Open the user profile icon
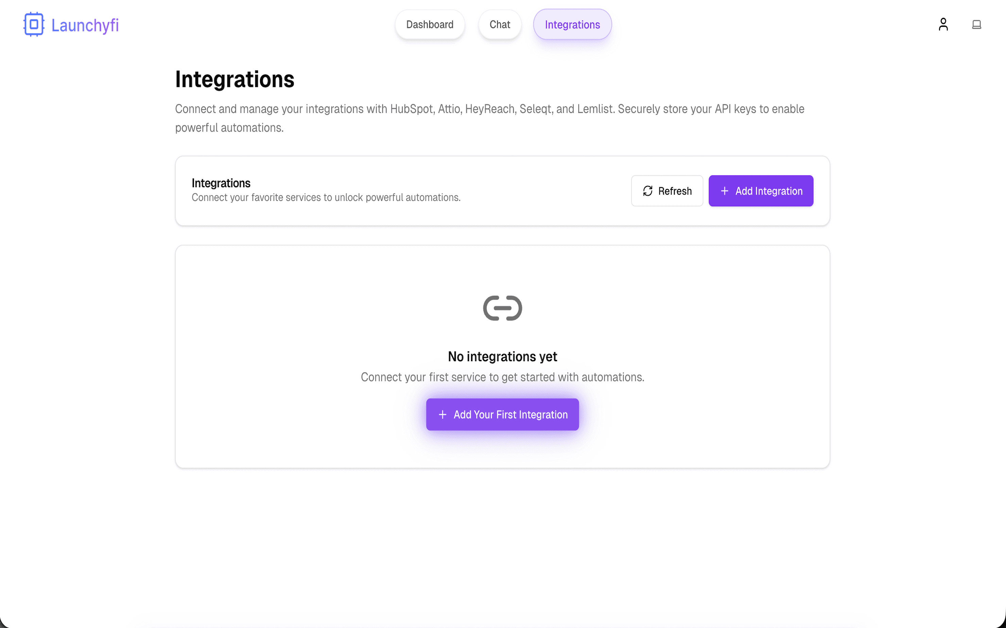 tap(943, 24)
